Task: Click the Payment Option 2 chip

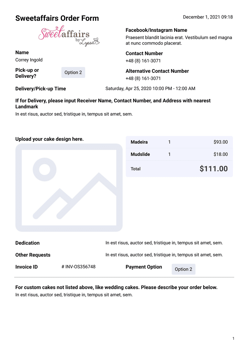Action: pos(183,269)
